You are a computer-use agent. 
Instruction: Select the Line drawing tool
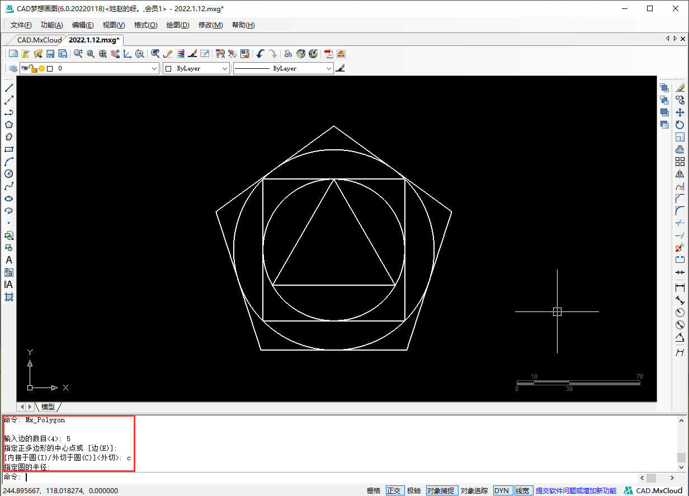(9, 88)
